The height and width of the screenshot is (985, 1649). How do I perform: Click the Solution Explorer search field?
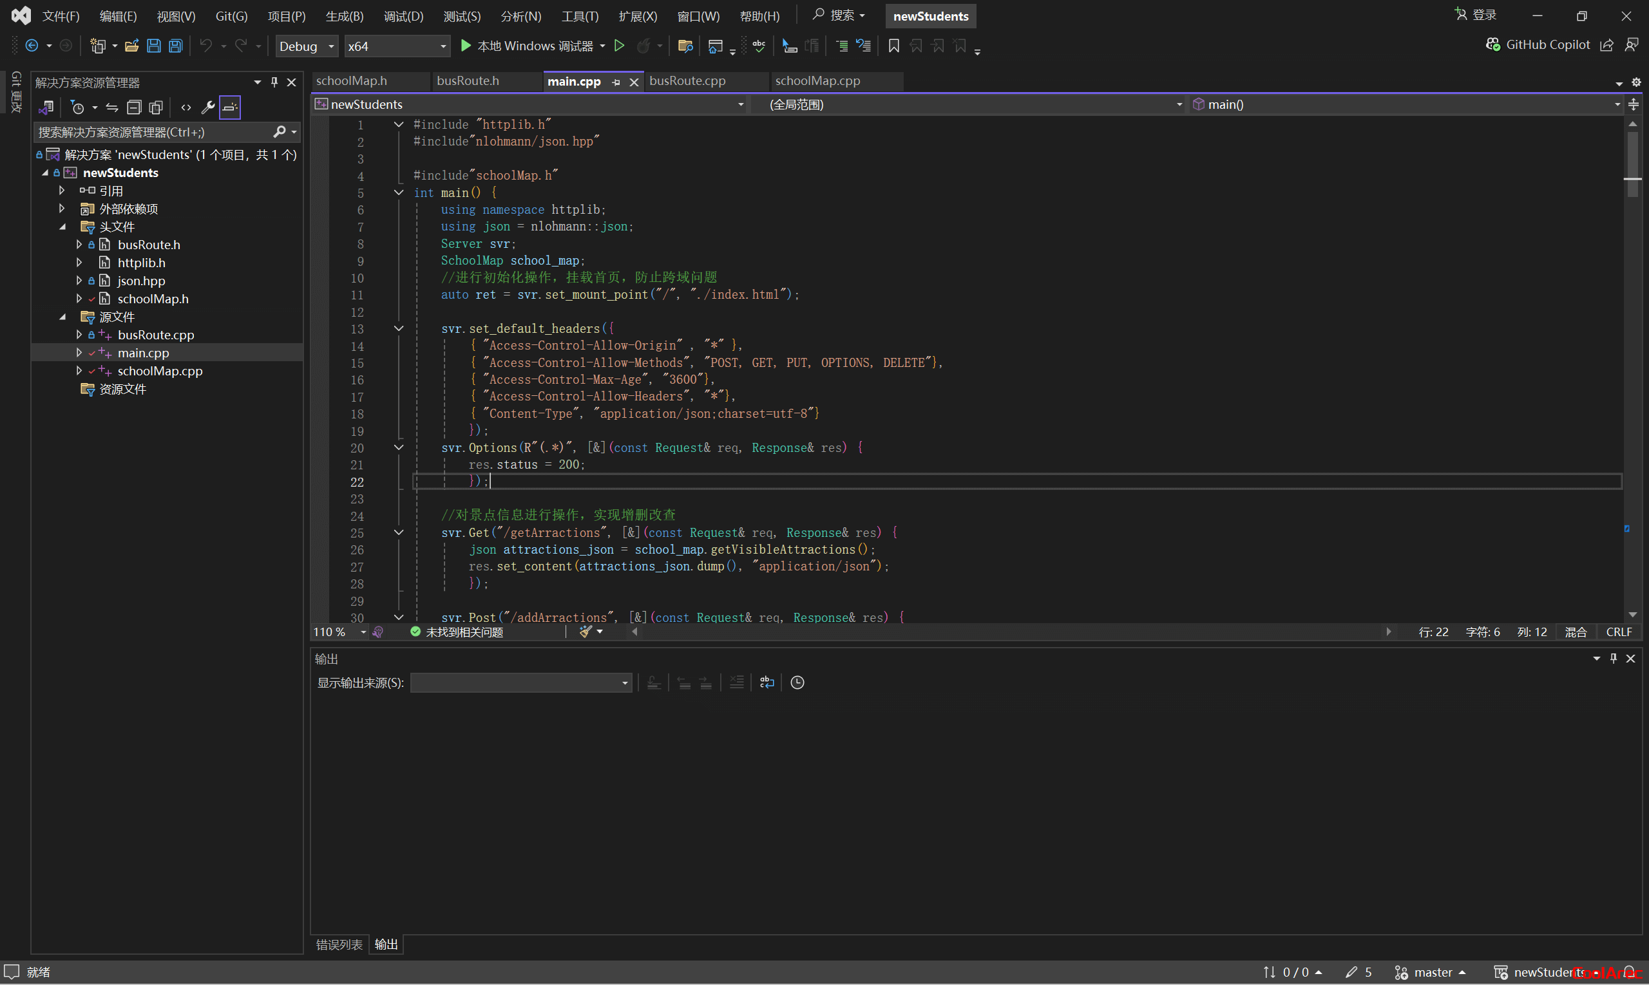click(x=153, y=132)
